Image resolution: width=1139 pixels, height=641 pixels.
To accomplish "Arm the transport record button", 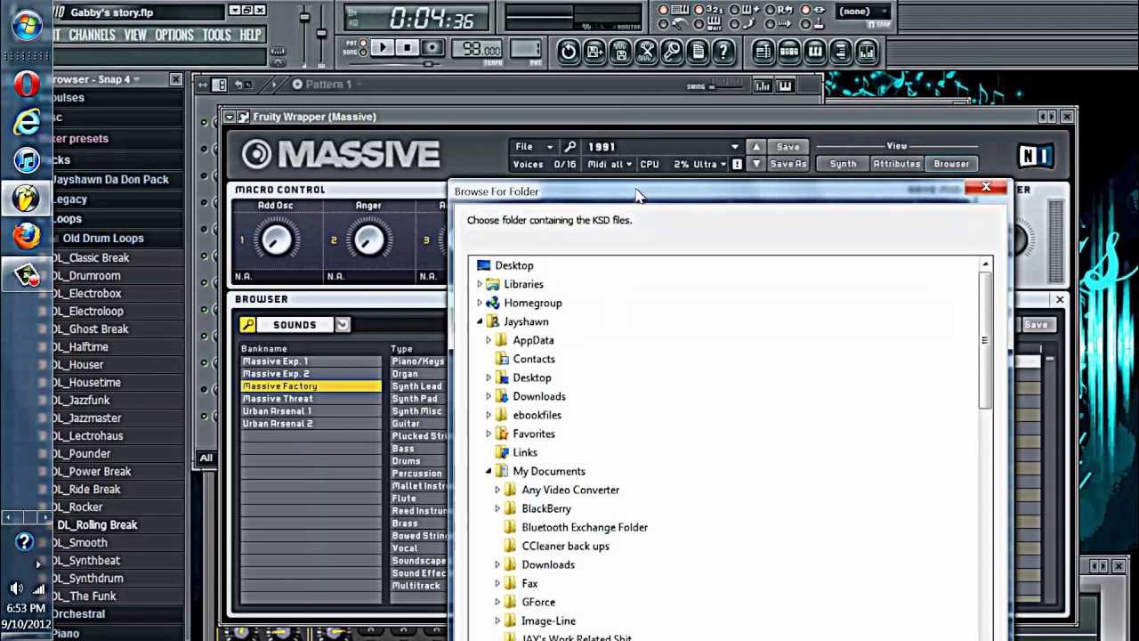I will click(x=432, y=48).
